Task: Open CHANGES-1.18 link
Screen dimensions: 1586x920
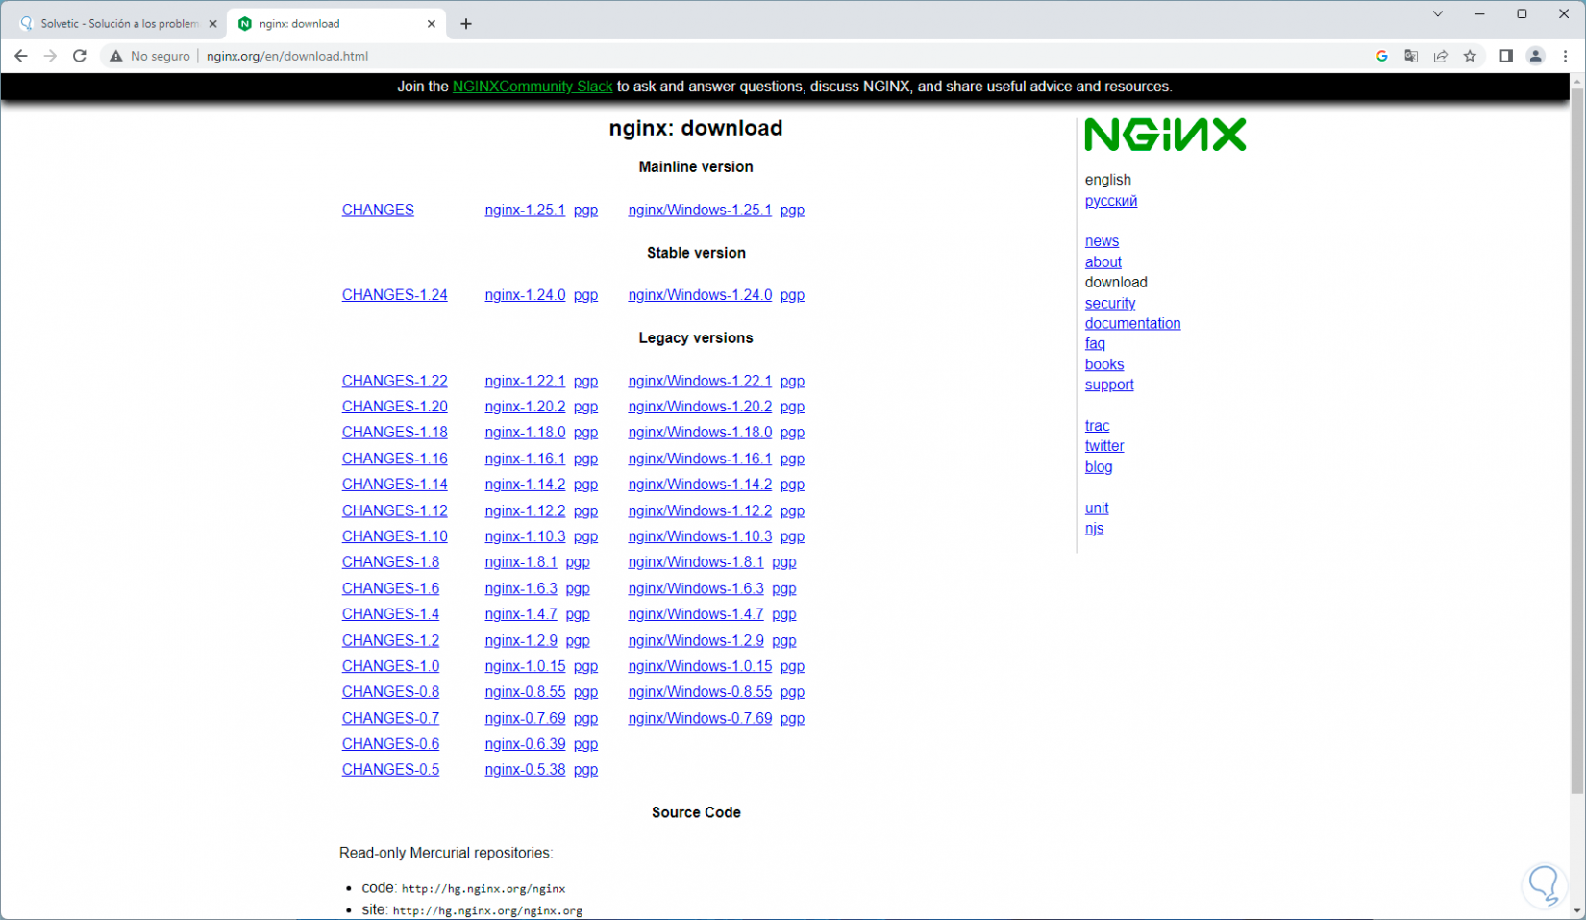Action: click(x=394, y=433)
